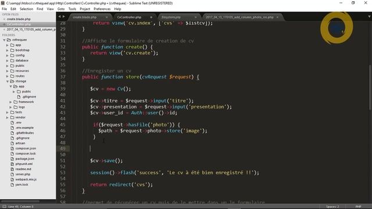The image size is (372, 209).
Task: Open the Edit menu
Action: tap(13, 9)
